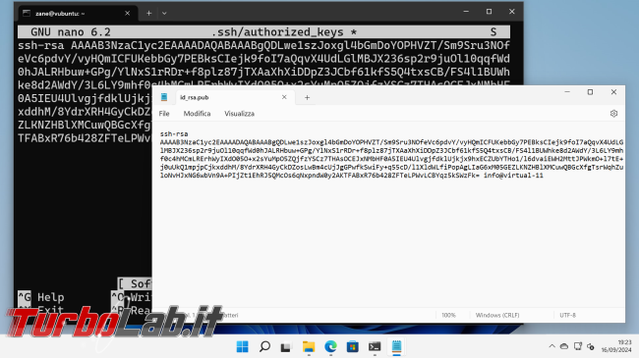
Task: Click OneDrive cloud tray icon
Action: click(564, 346)
